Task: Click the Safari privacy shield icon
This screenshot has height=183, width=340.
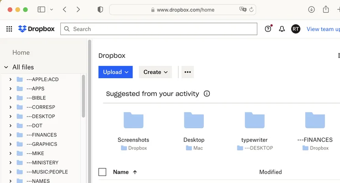Action: coord(100,10)
